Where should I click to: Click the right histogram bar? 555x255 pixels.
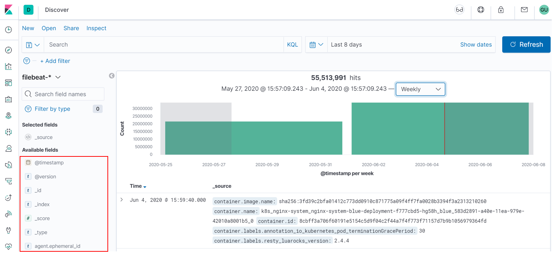pyautogui.click(x=440, y=129)
